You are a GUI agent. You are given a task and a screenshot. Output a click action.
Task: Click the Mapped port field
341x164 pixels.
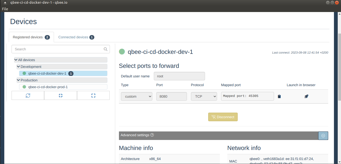(x=247, y=96)
